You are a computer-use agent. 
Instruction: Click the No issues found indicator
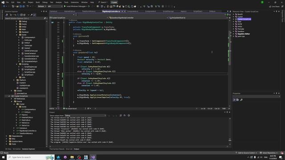tap(70, 108)
